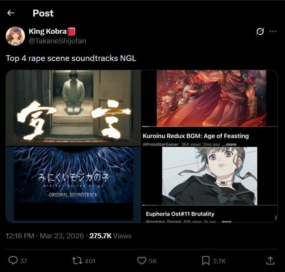Screen dimensions: 285x272
Task: Click the 275.7K Views count
Action: pyautogui.click(x=110, y=236)
